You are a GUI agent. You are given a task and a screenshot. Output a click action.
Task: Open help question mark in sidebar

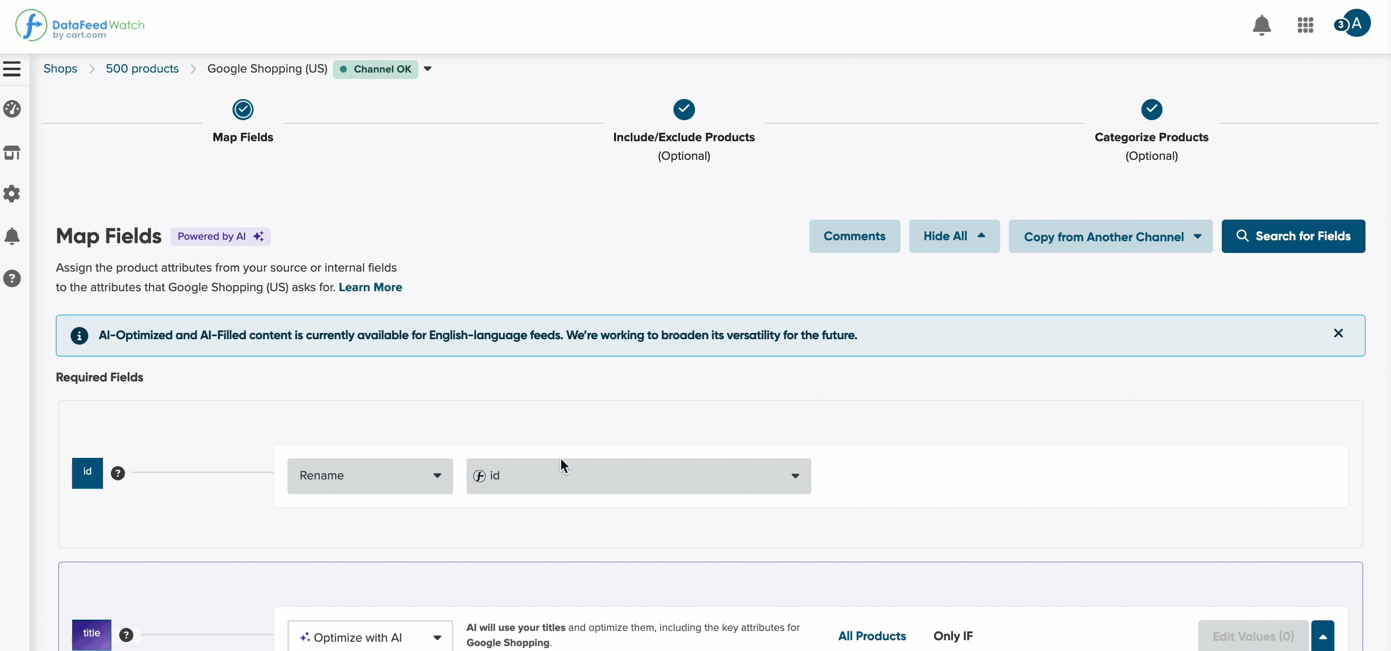(12, 278)
